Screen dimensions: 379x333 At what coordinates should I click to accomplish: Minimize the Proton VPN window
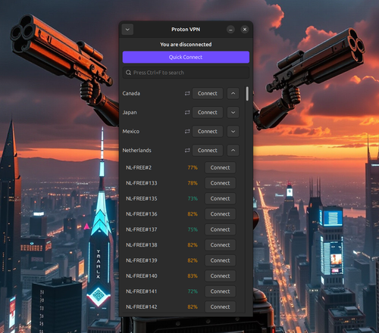click(230, 30)
